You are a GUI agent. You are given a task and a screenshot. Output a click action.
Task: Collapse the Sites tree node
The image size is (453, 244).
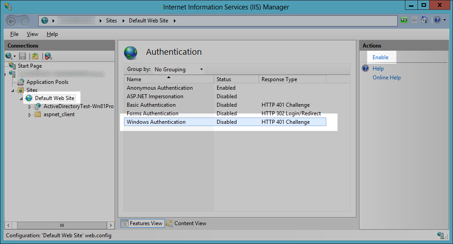click(x=13, y=91)
